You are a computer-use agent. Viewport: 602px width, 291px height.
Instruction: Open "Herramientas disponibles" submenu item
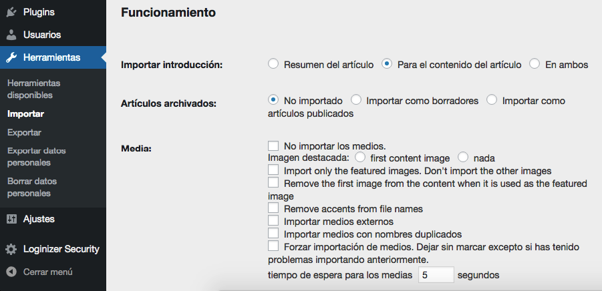33,89
